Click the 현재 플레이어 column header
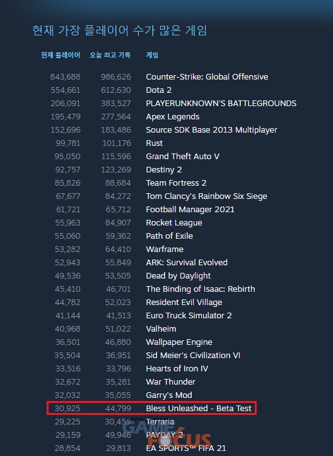Image resolution: width=333 pixels, height=456 pixels. [x=61, y=55]
